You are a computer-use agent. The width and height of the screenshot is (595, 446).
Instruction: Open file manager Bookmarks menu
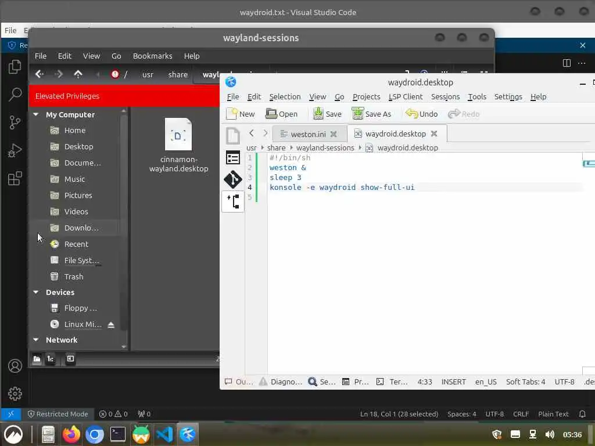(x=153, y=56)
